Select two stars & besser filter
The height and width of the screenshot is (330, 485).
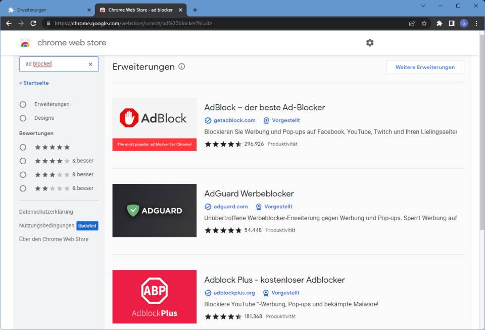[23, 188]
